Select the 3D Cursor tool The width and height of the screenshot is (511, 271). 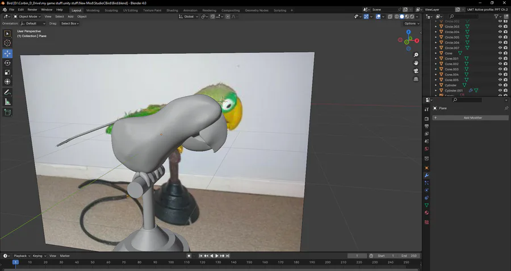point(7,43)
